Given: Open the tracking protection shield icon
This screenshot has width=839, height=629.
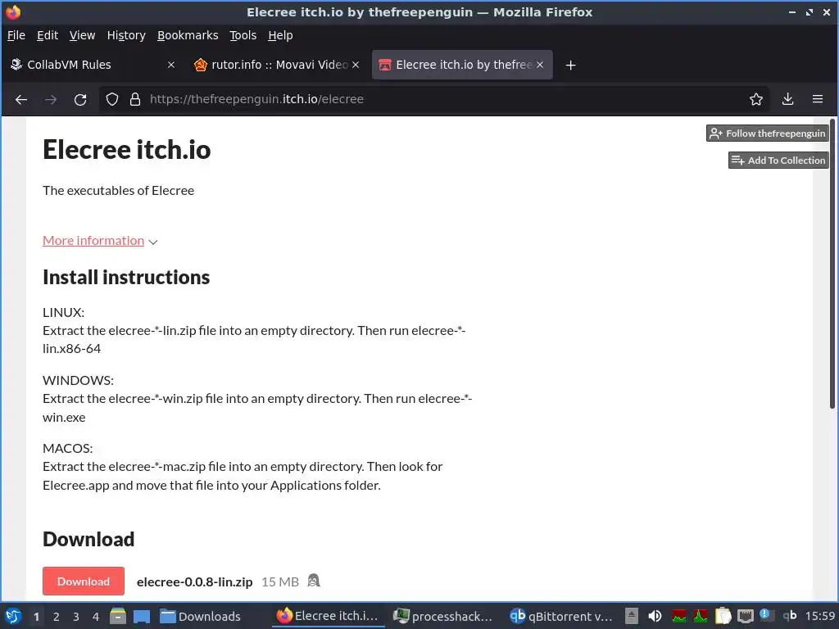Looking at the screenshot, I should [111, 99].
